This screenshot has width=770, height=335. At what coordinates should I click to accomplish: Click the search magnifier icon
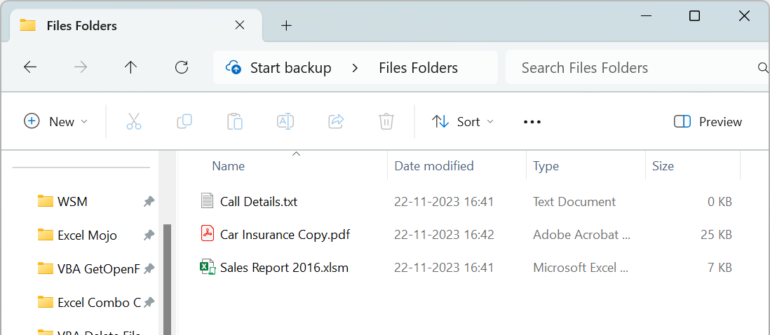coord(762,67)
